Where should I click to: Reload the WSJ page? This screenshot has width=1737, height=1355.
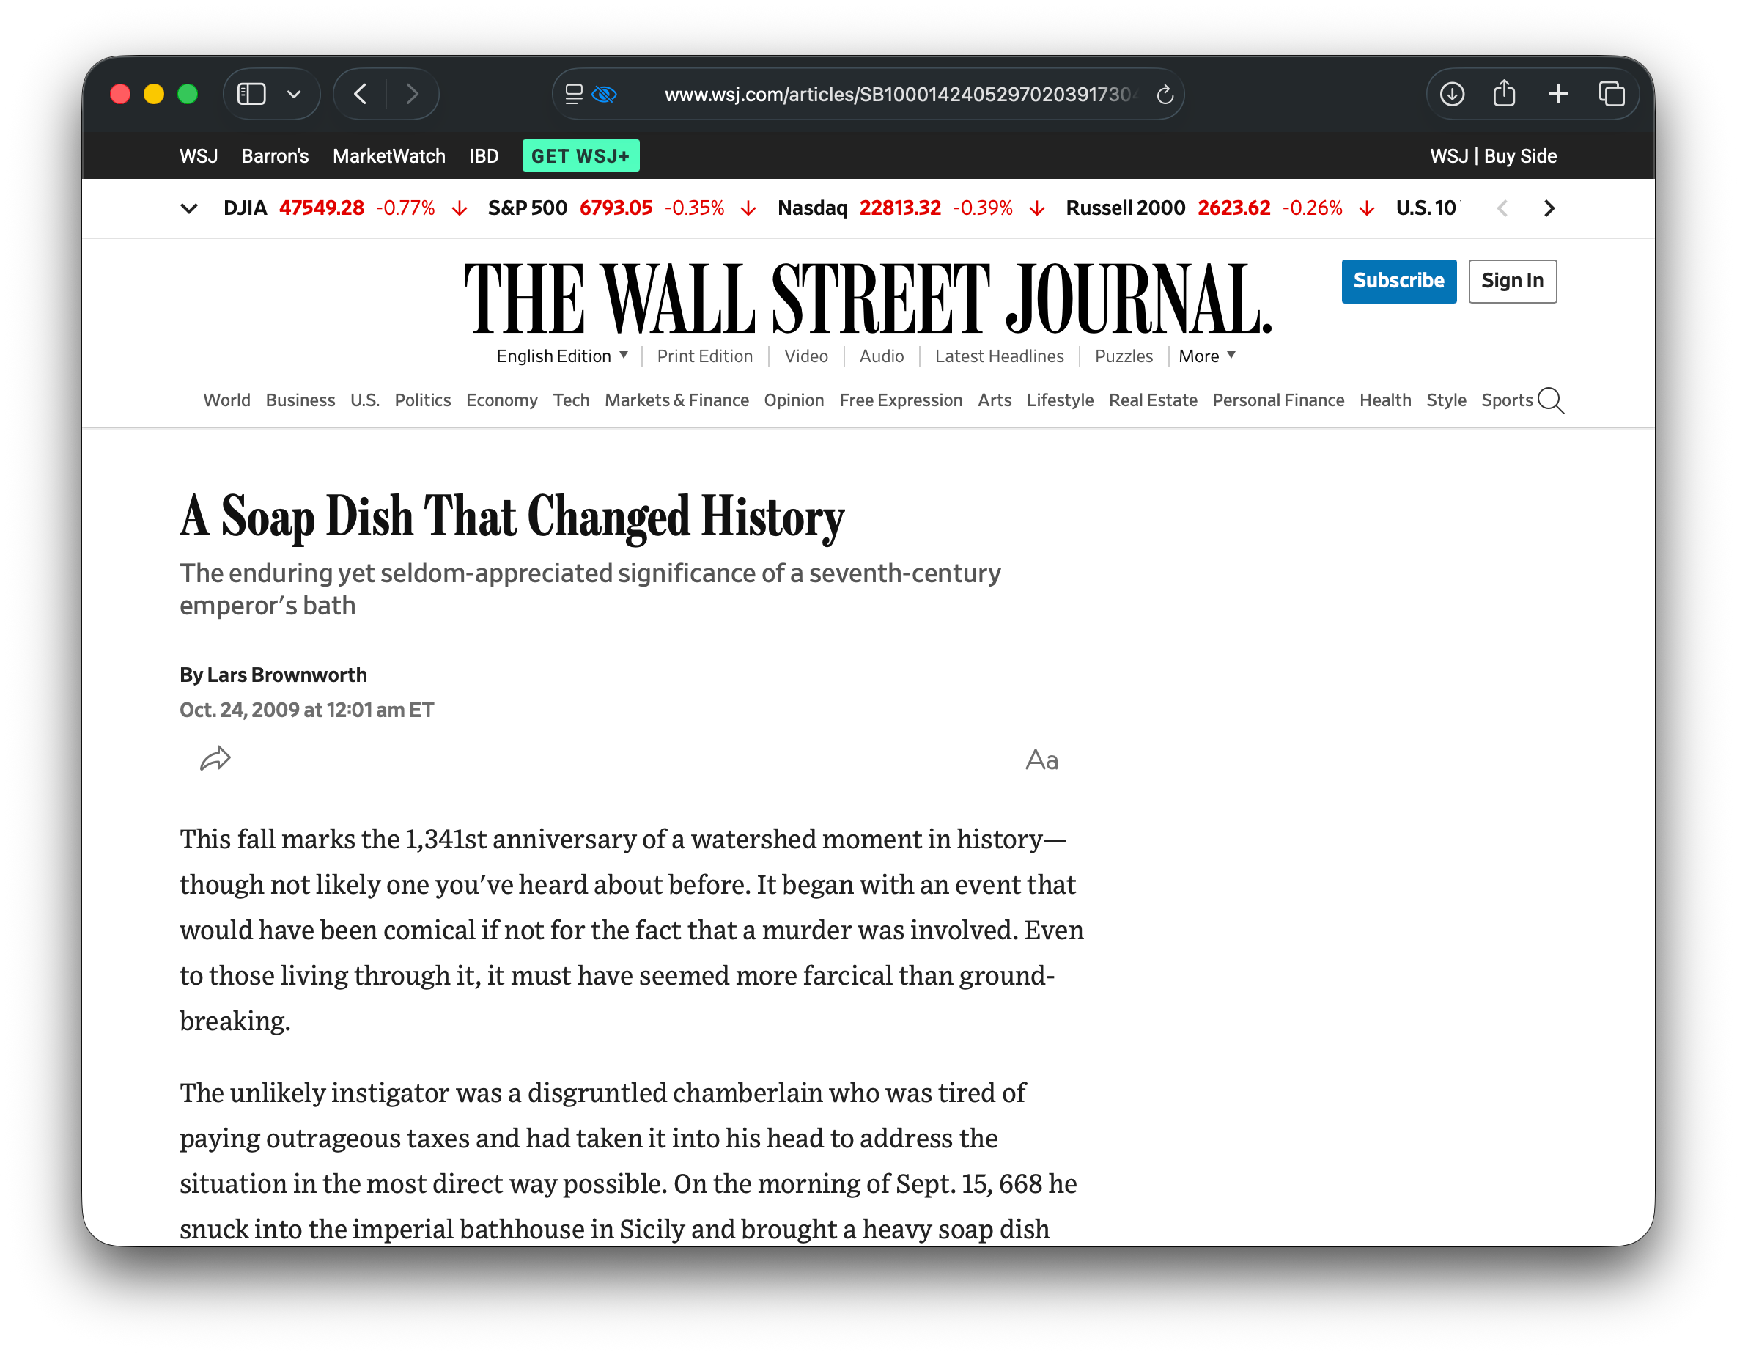pos(1165,95)
